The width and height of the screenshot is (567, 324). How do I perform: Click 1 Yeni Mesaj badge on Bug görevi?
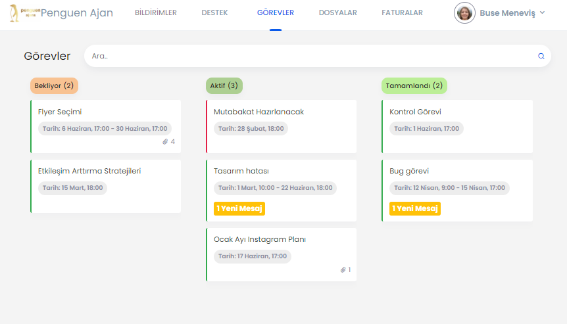coord(415,208)
